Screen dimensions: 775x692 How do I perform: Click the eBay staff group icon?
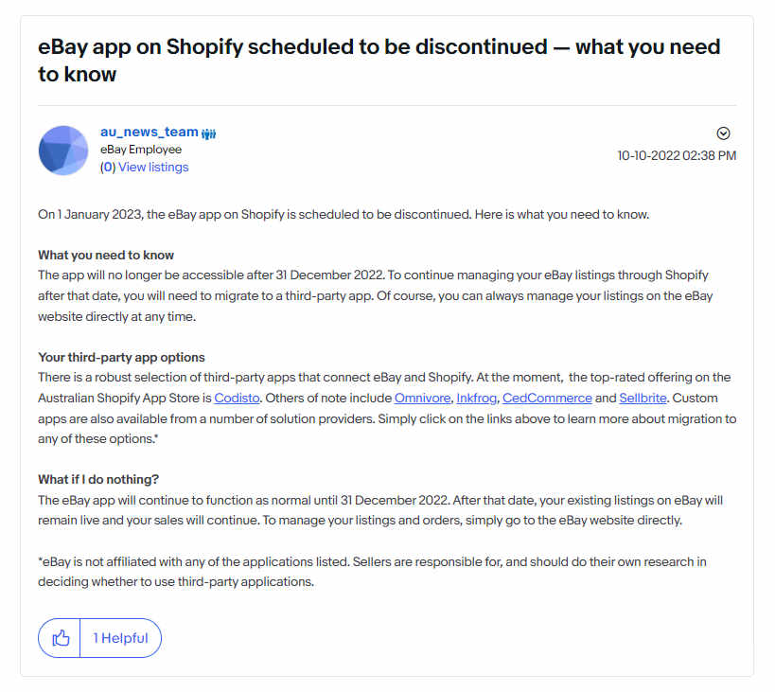(208, 133)
